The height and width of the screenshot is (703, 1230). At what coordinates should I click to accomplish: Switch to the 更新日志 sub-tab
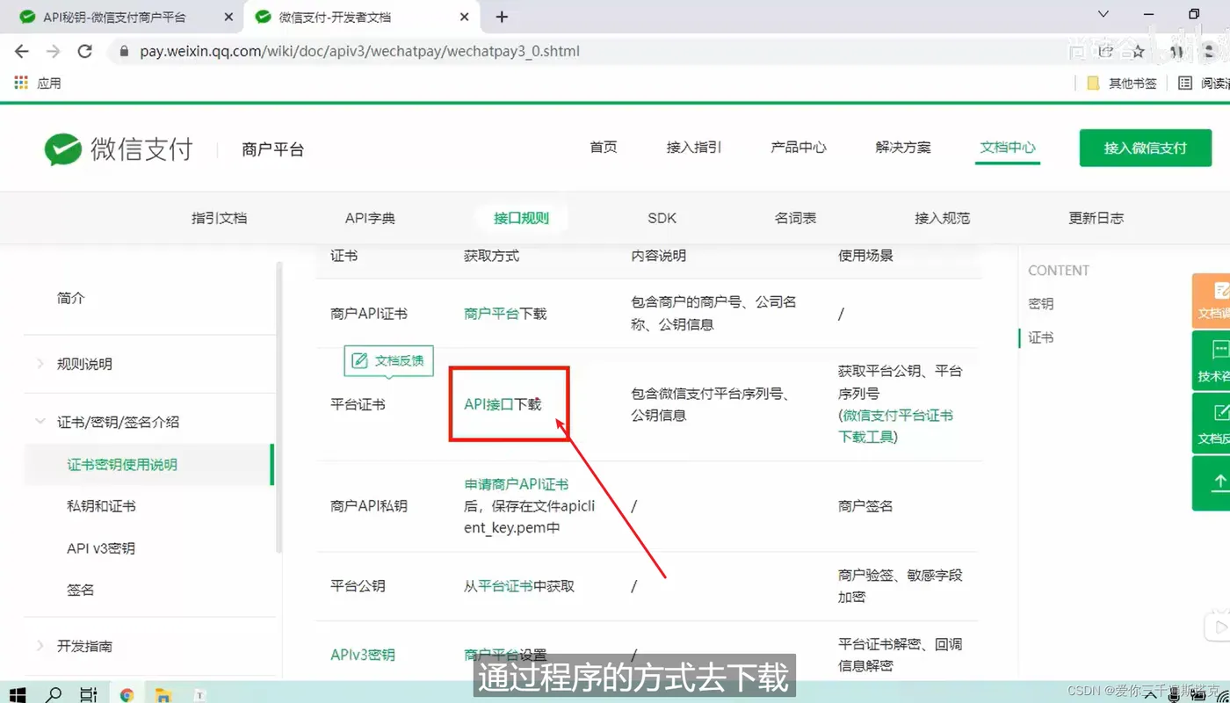tap(1096, 218)
